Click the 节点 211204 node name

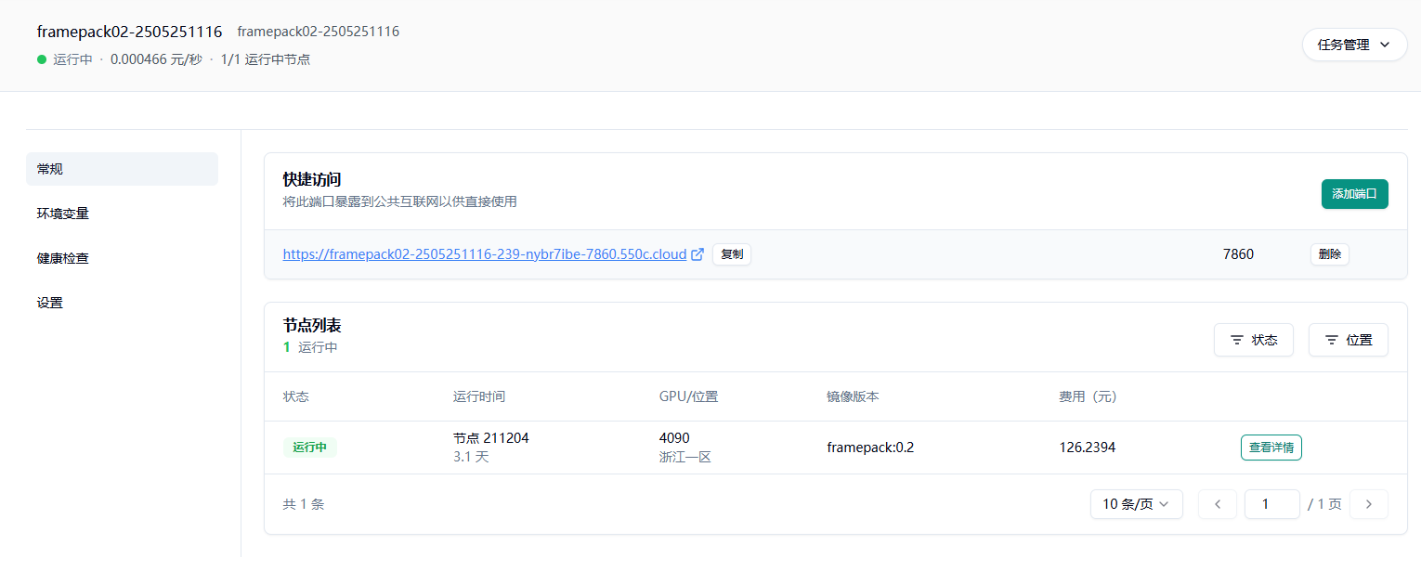pyautogui.click(x=490, y=438)
